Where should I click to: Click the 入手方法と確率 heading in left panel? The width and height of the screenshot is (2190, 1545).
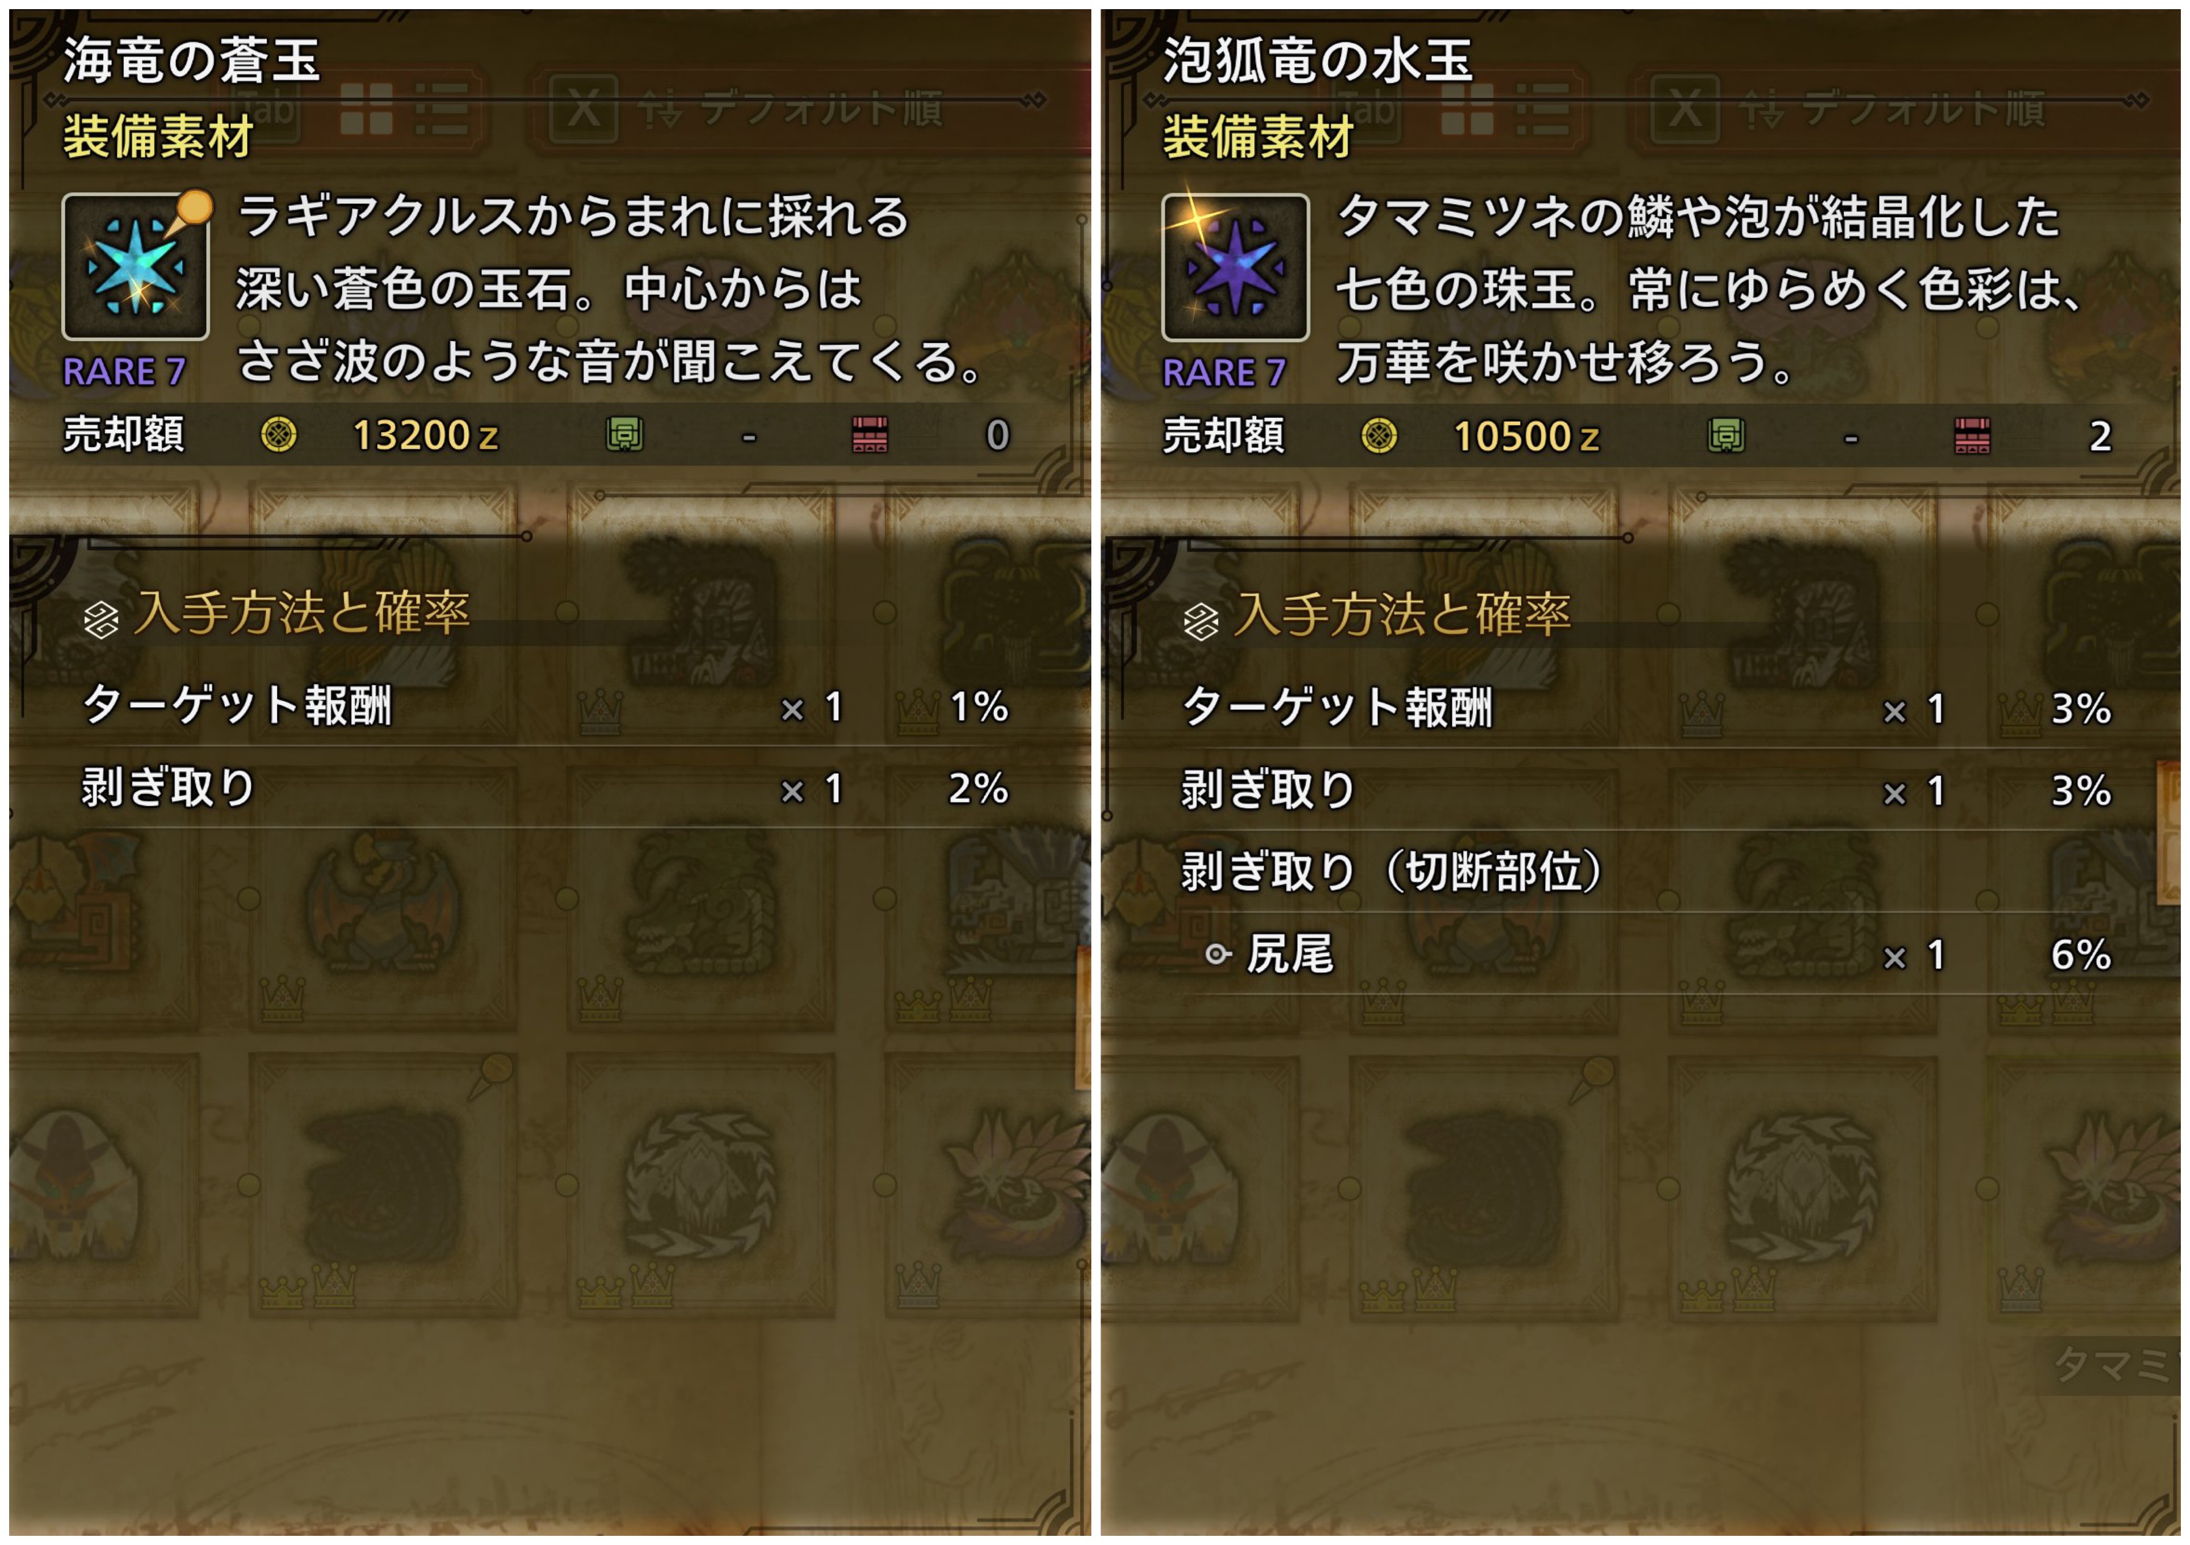(x=302, y=613)
